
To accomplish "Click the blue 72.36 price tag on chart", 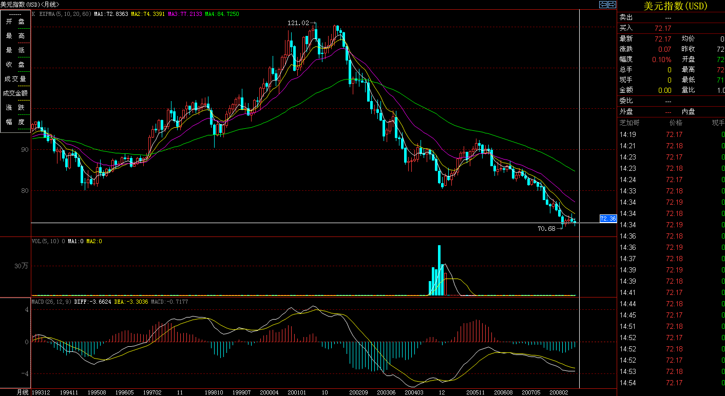I will point(608,218).
